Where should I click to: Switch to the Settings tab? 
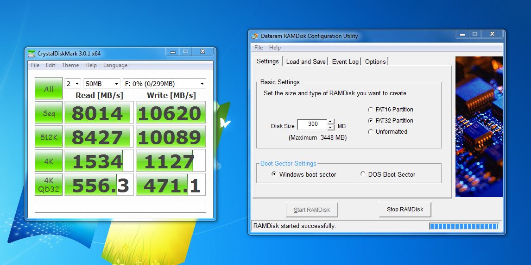(x=267, y=61)
